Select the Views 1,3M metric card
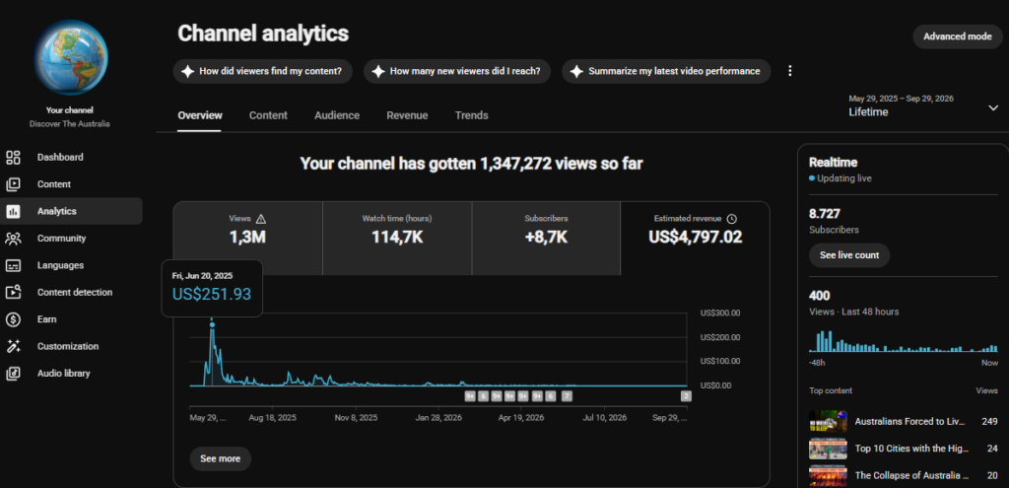The width and height of the screenshot is (1009, 488). pyautogui.click(x=247, y=239)
